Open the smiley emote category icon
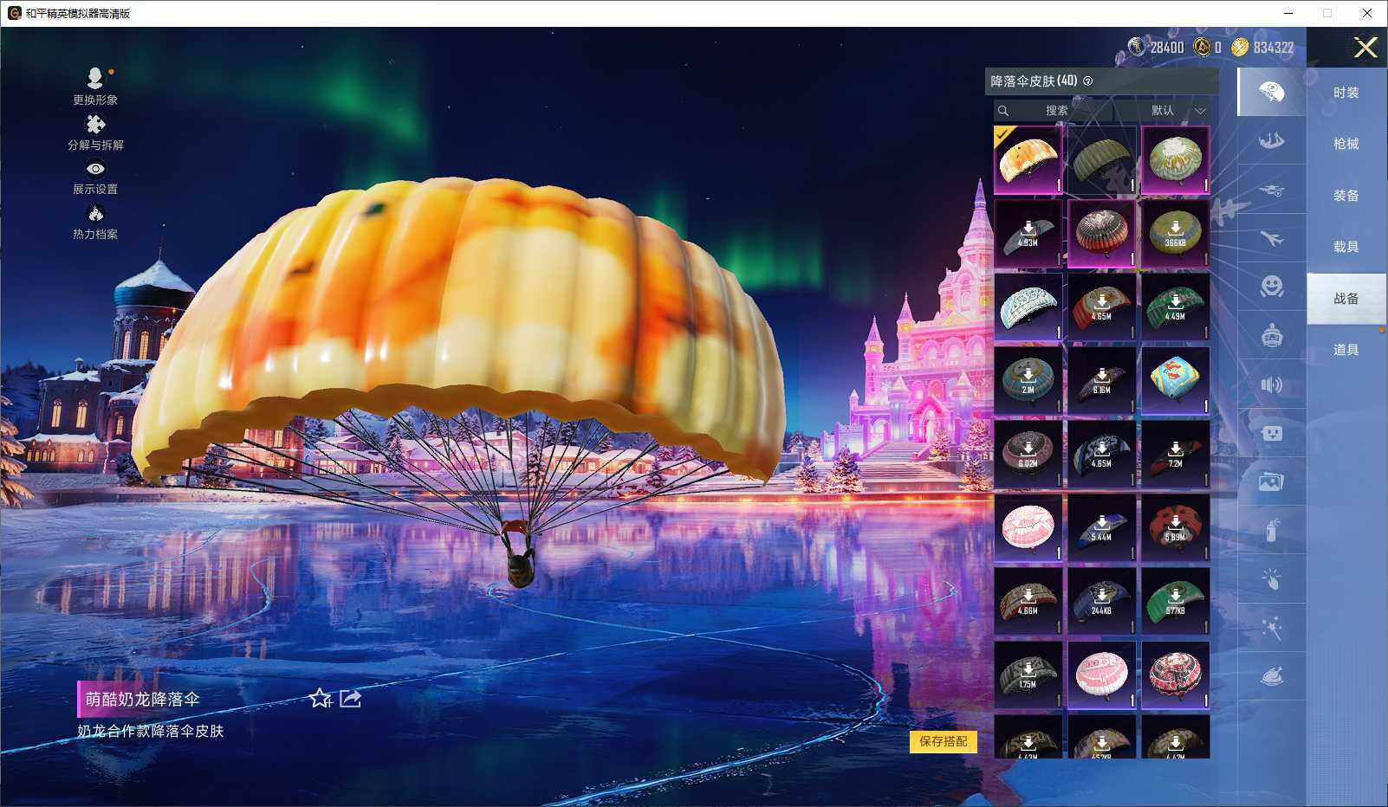 pos(1271,287)
